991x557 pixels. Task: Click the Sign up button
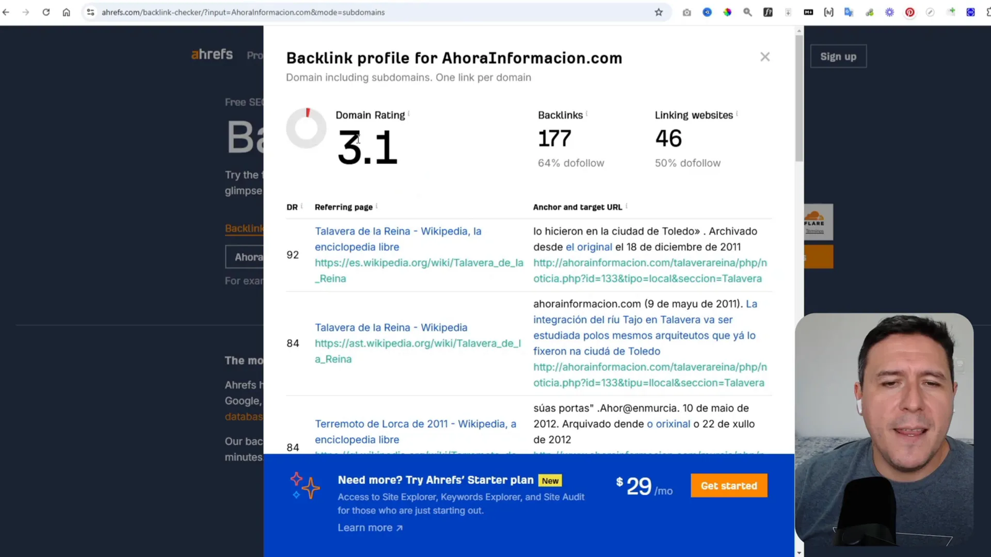coord(838,56)
